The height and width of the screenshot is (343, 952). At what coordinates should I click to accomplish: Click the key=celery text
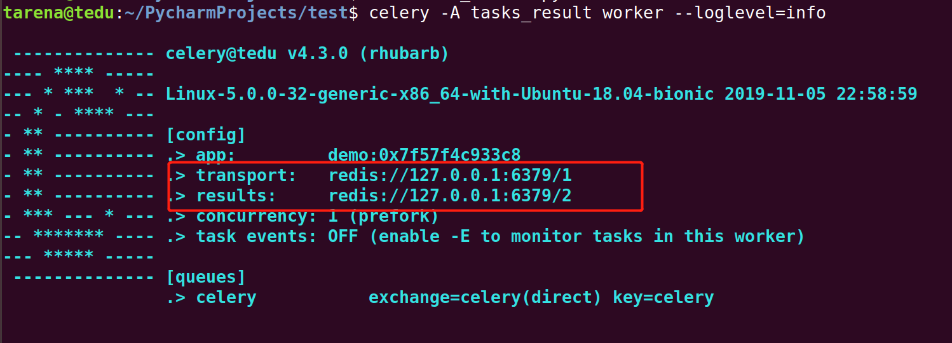[663, 297]
